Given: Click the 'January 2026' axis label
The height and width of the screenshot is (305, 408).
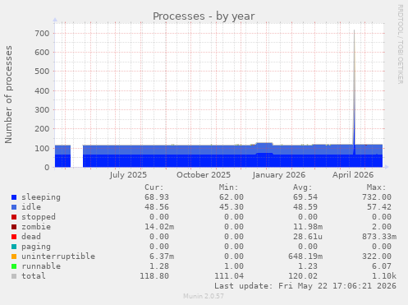Looking at the screenshot, I should point(278,175).
